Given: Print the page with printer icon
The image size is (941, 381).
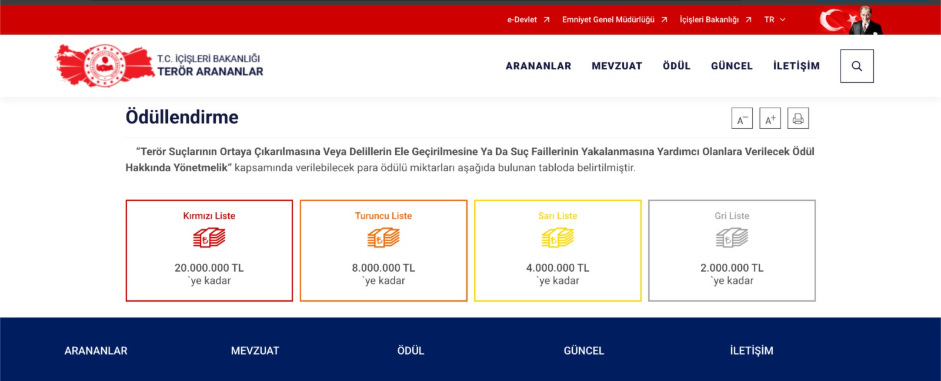Looking at the screenshot, I should click(x=798, y=119).
